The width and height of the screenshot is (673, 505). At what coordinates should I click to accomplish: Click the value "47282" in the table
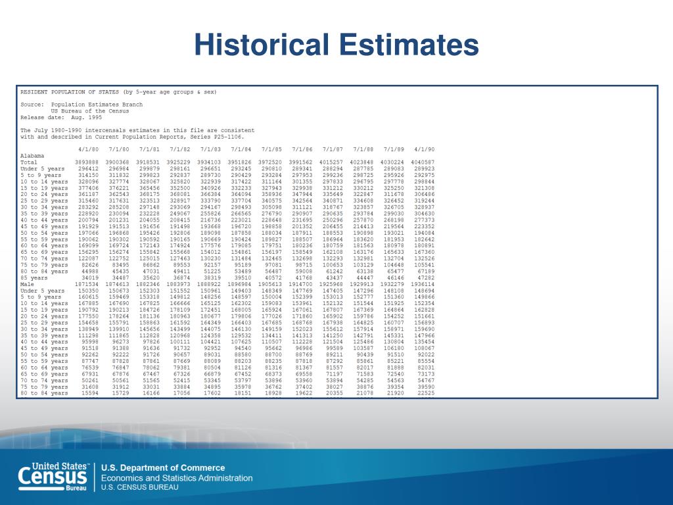[x=426, y=278]
